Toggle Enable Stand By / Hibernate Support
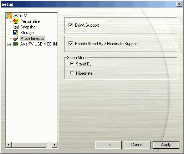184x154 pixels. (71, 44)
